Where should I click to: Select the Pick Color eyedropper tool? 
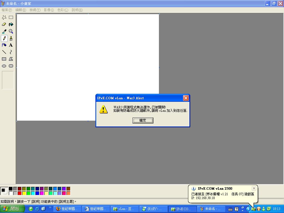[x=4, y=31]
